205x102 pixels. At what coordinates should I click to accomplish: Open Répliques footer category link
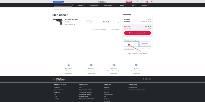tap(106, 88)
